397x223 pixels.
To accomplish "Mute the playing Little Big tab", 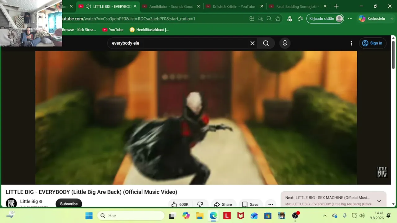I will (88, 6).
